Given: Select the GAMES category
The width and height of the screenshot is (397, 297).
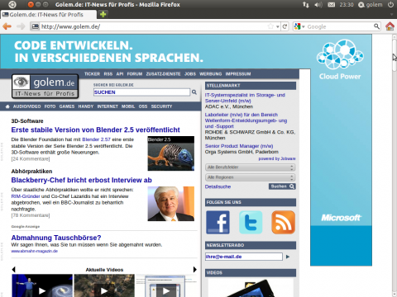Looking at the screenshot, I should click(67, 106).
